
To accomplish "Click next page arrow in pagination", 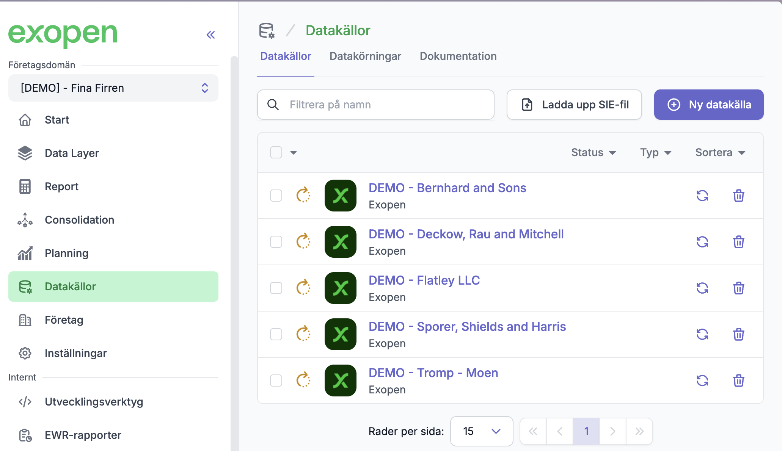I will (613, 431).
